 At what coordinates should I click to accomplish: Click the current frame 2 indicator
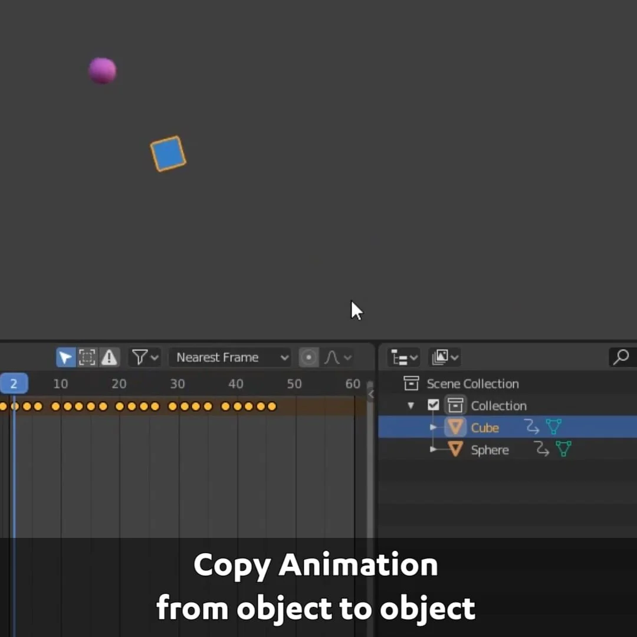pyautogui.click(x=14, y=383)
